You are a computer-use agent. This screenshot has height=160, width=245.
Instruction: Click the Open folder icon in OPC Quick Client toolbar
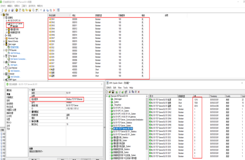pyautogui.click(x=110, y=92)
